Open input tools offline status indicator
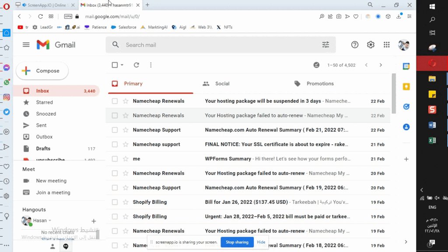Screen dimensions: 448x252 click(x=316, y=65)
